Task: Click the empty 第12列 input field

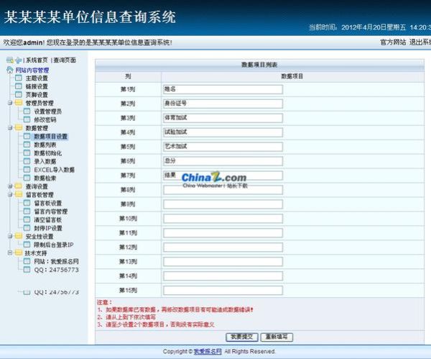Action: (223, 247)
